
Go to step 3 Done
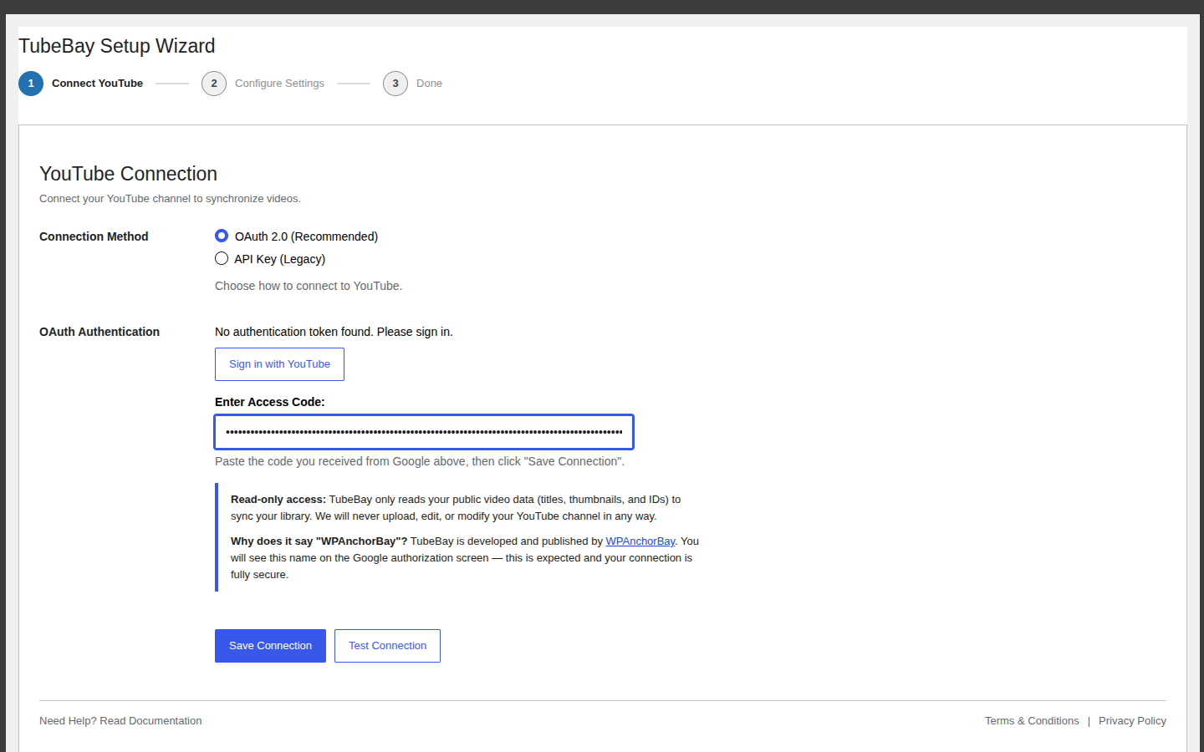(413, 84)
